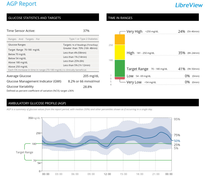Click the 06:00 time marker on chart axis
This screenshot has height=177, width=206.
(x=75, y=174)
